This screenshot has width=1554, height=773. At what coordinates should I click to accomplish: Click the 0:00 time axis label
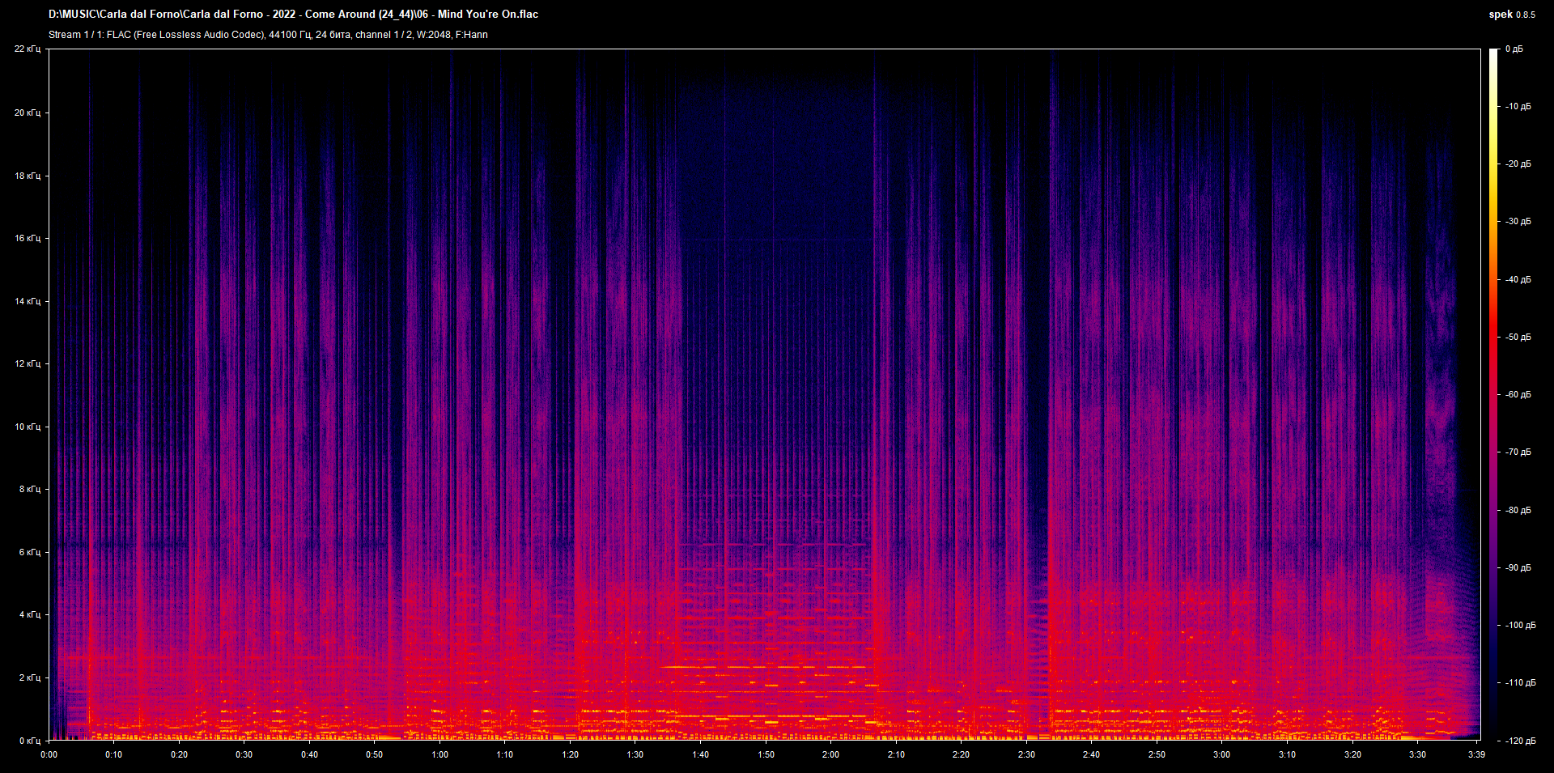(49, 754)
